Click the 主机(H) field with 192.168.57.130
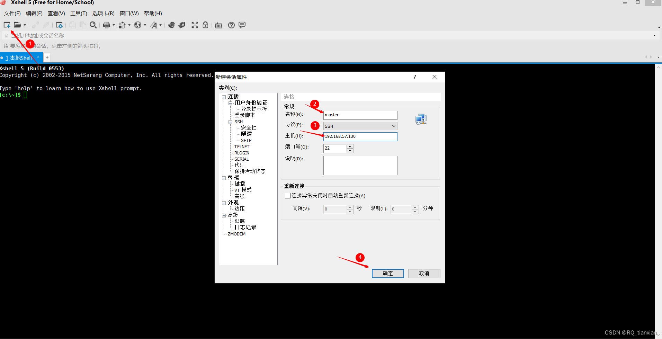 point(360,136)
